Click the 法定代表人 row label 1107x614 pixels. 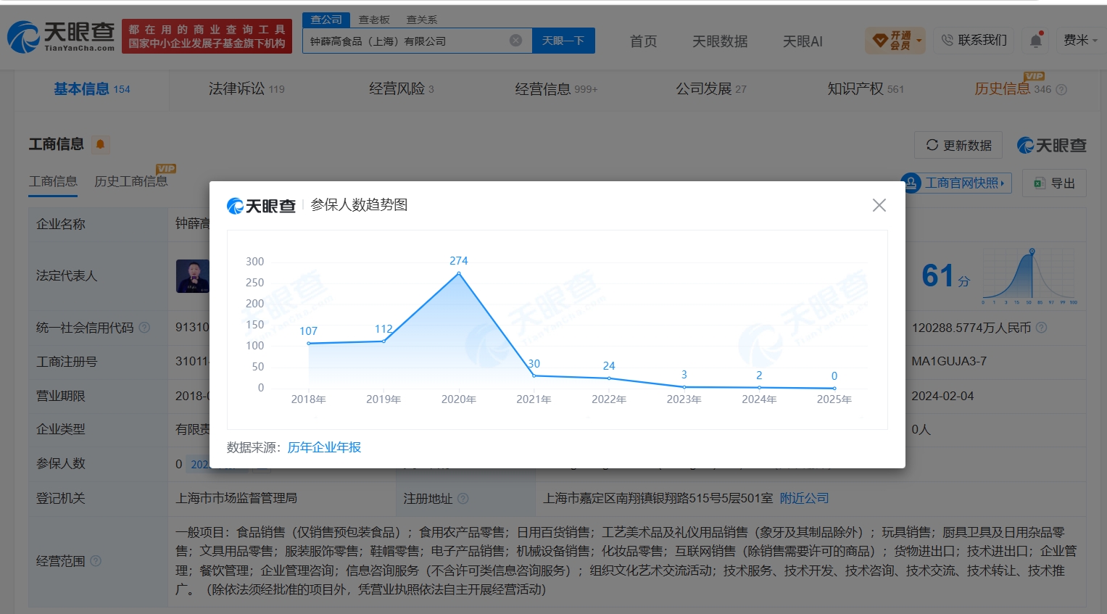(x=67, y=275)
